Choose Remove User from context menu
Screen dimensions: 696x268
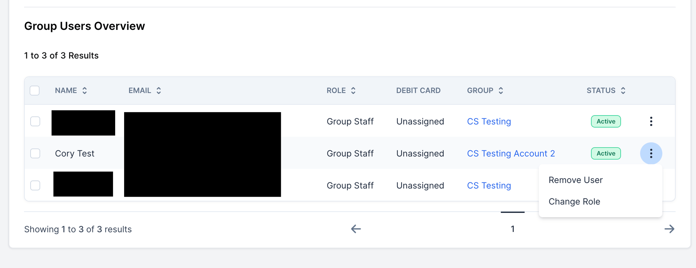click(x=575, y=180)
